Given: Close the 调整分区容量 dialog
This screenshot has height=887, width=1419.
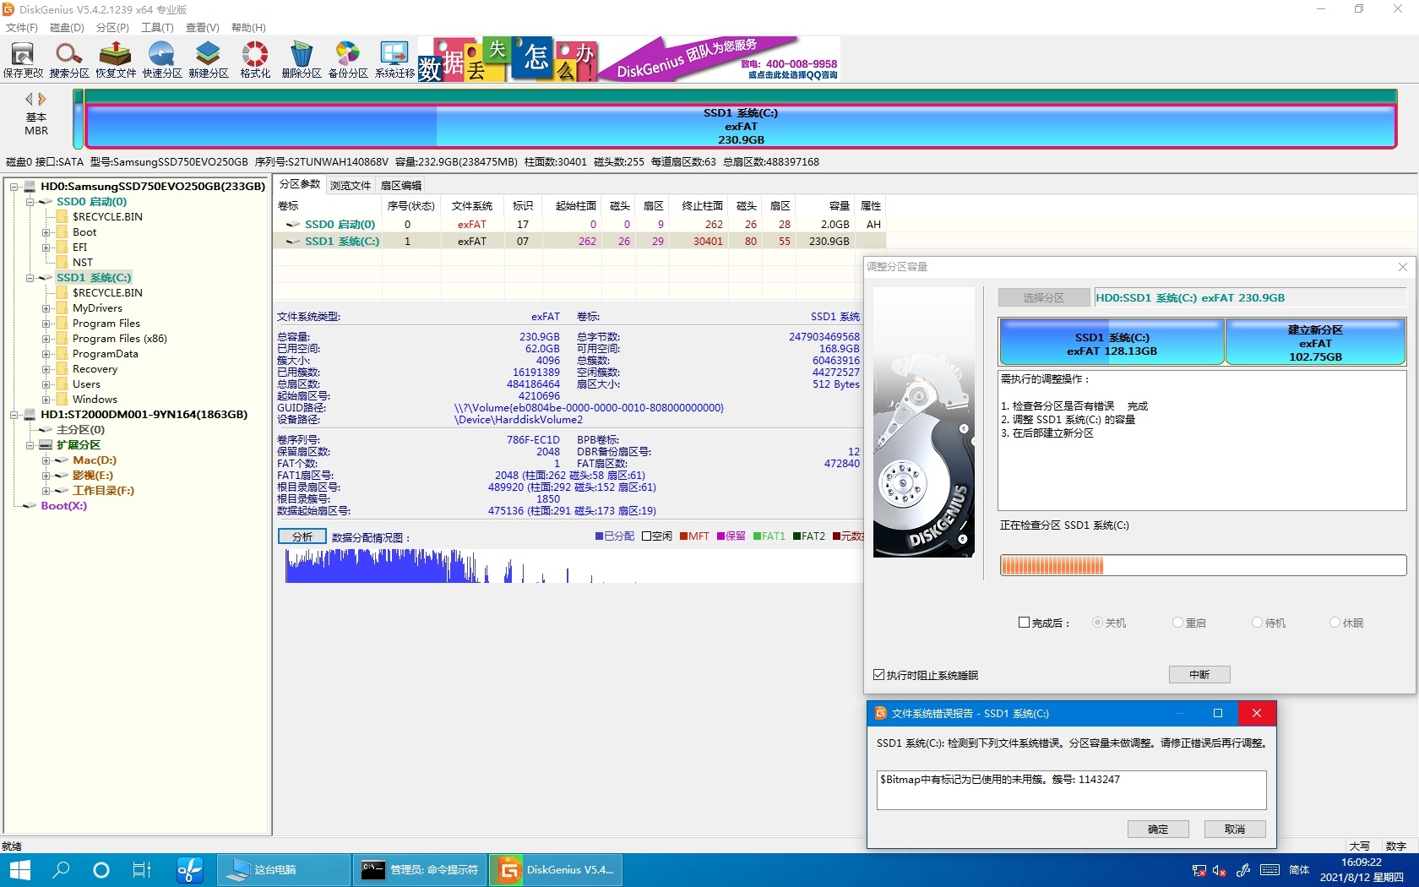Looking at the screenshot, I should pos(1403,267).
